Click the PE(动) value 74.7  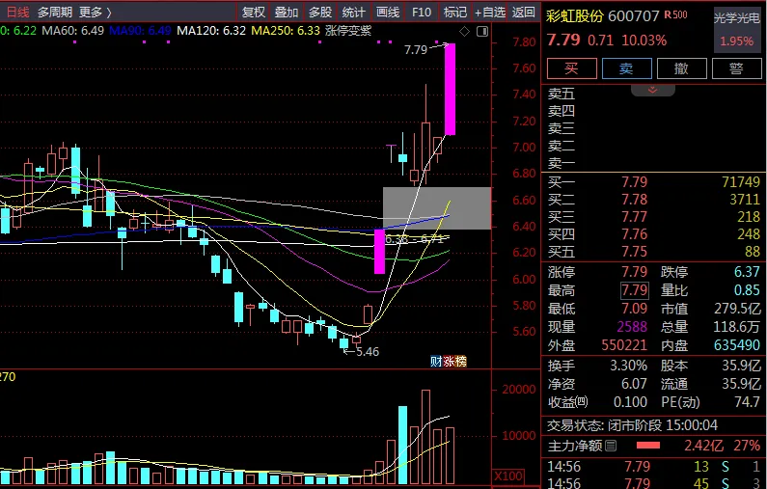[x=747, y=402]
